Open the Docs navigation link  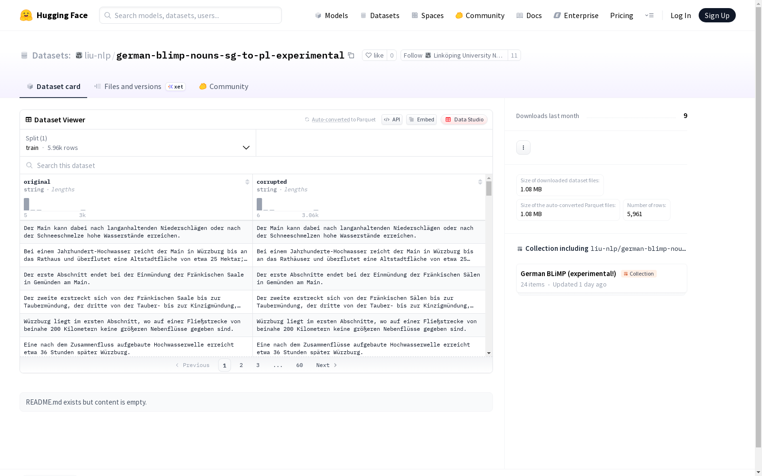pos(529,15)
